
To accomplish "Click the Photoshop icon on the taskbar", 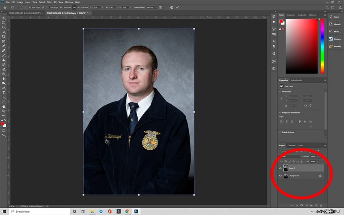I will click(x=136, y=212).
